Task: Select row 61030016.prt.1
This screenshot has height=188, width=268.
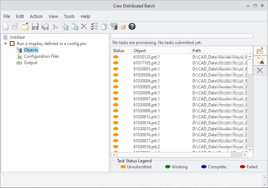Action: click(179, 135)
